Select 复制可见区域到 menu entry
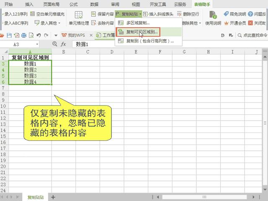 click(149, 32)
